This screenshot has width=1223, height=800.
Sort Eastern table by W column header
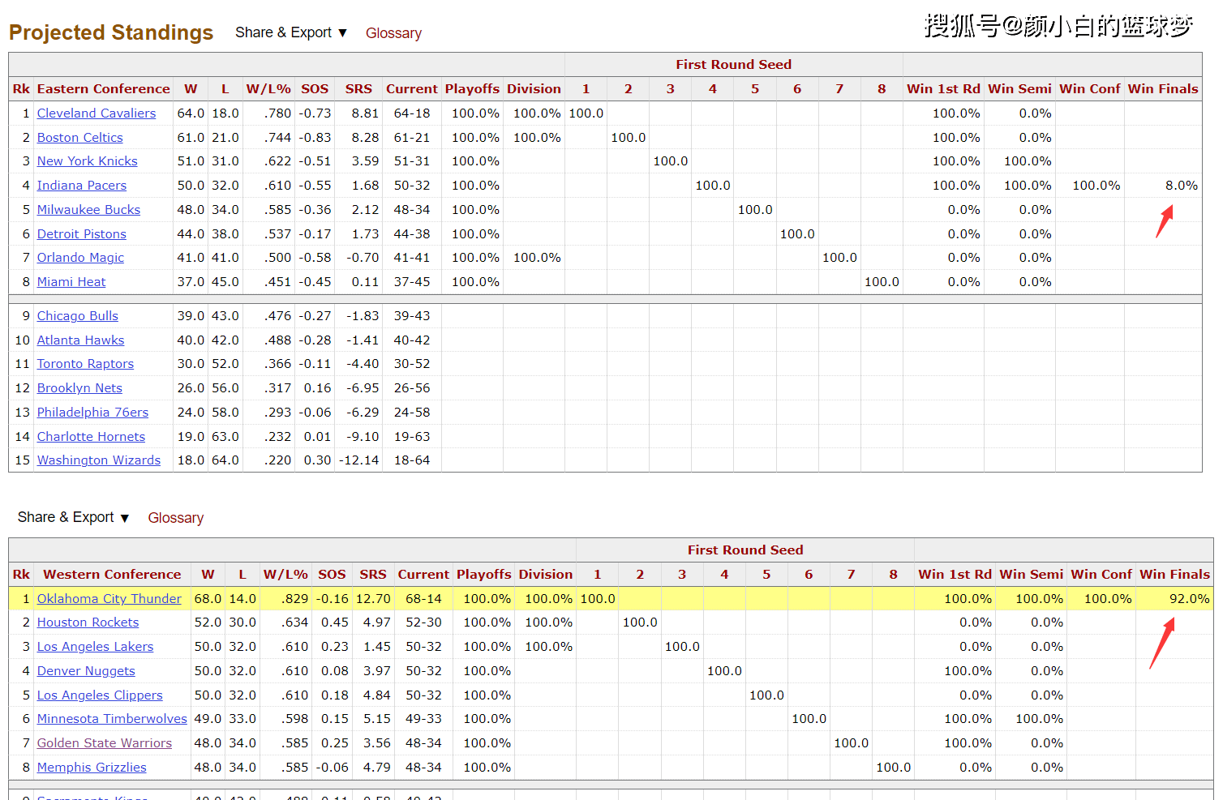(x=191, y=89)
